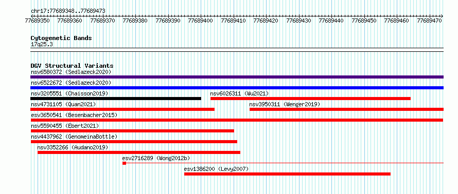Click ruler position 77689400

pyautogui.click(x=200, y=21)
